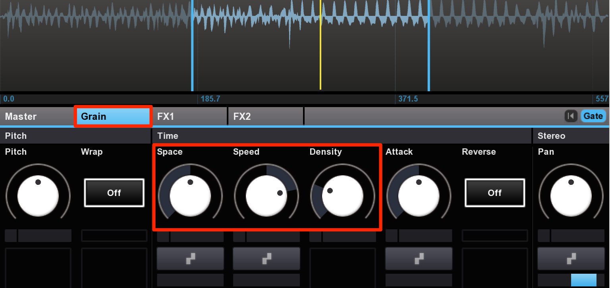Toggle the Reverse Off button
This screenshot has height=288, width=610.
[494, 193]
